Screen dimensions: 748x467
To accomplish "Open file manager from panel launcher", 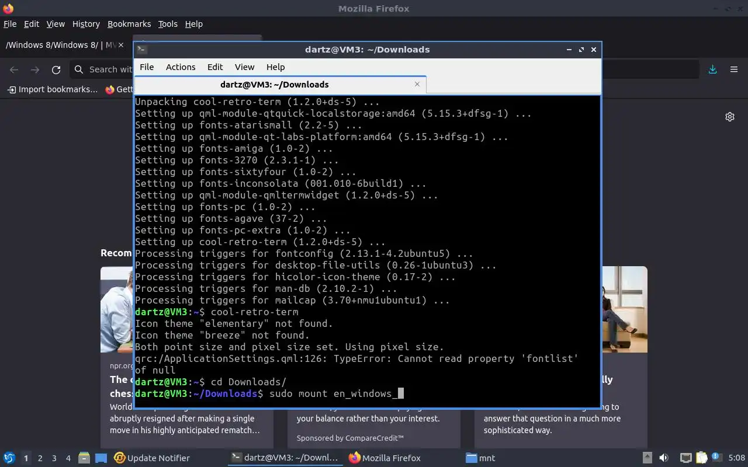I will [84, 458].
